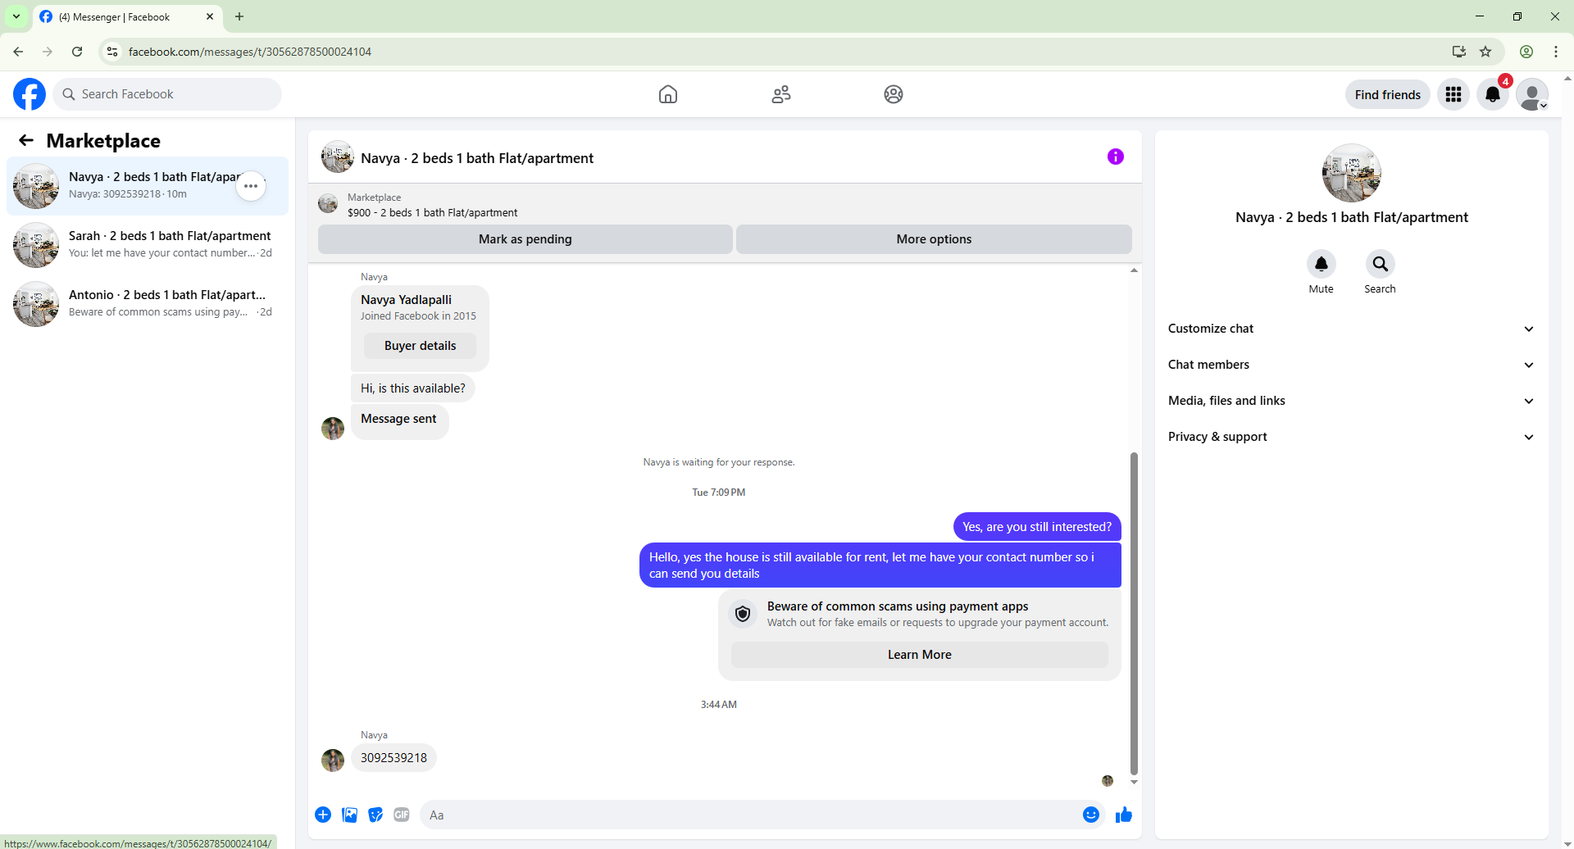Viewport: 1574px width, 849px height.
Task: Click Navya's avatar beside the phone number
Action: (333, 760)
